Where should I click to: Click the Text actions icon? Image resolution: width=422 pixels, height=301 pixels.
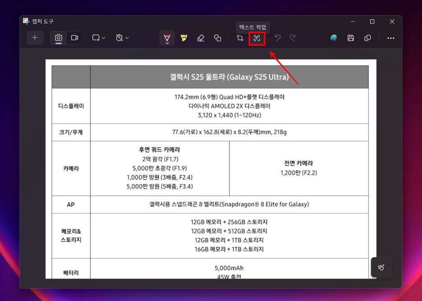pyautogui.click(x=257, y=38)
